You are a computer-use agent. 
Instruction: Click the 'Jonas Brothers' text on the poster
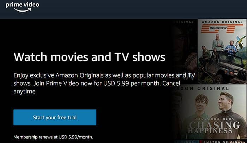[x=215, y=119]
